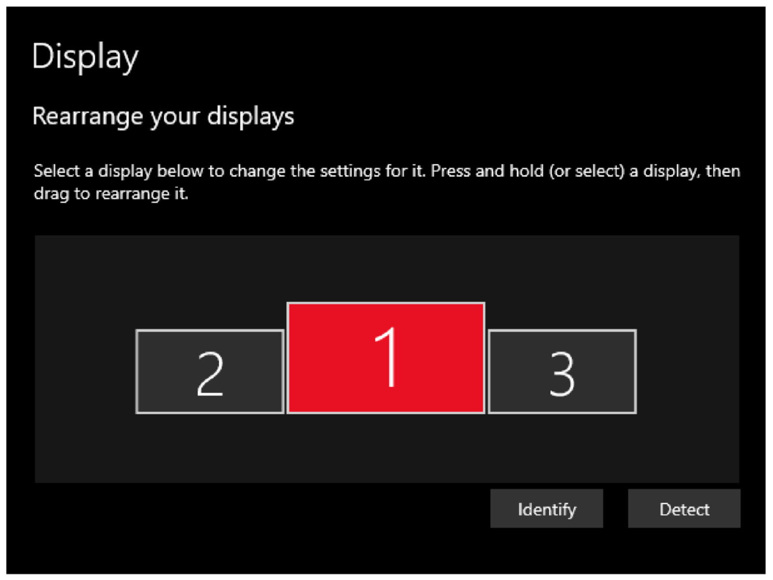Image resolution: width=773 pixels, height=580 pixels.
Task: Click empty canvas area above display 2
Action: (210, 284)
